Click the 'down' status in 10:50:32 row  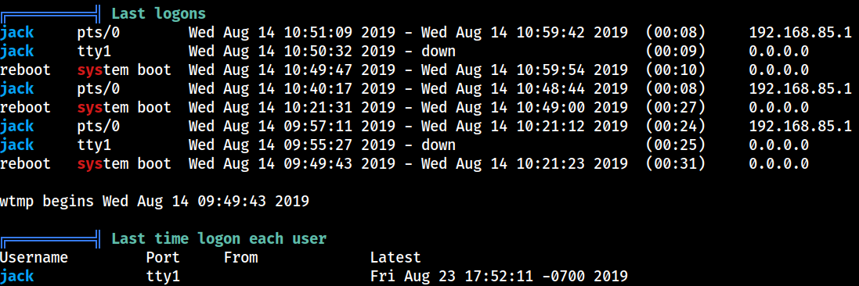coord(439,52)
